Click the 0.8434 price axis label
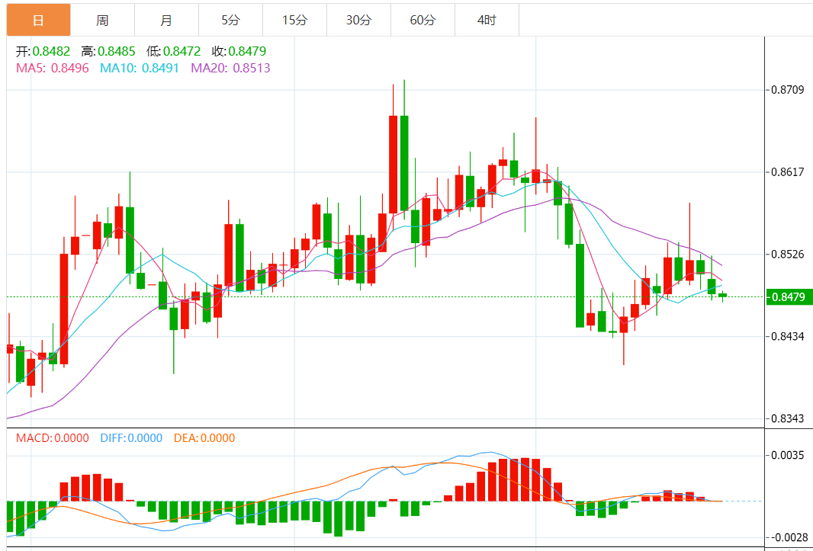Image resolution: width=813 pixels, height=551 pixels. tap(788, 336)
